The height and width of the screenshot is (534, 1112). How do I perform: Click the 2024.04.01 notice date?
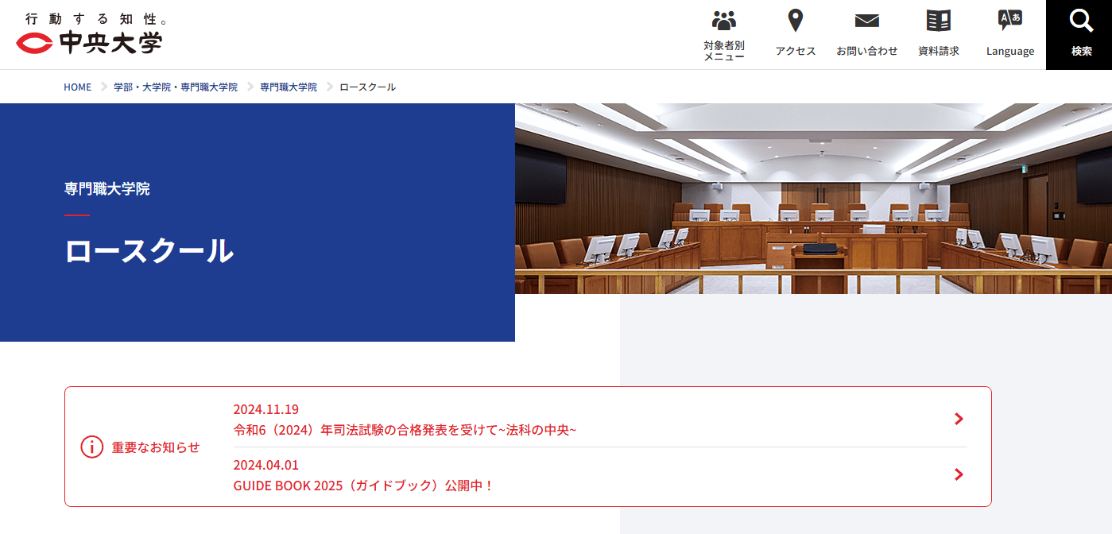coord(265,465)
